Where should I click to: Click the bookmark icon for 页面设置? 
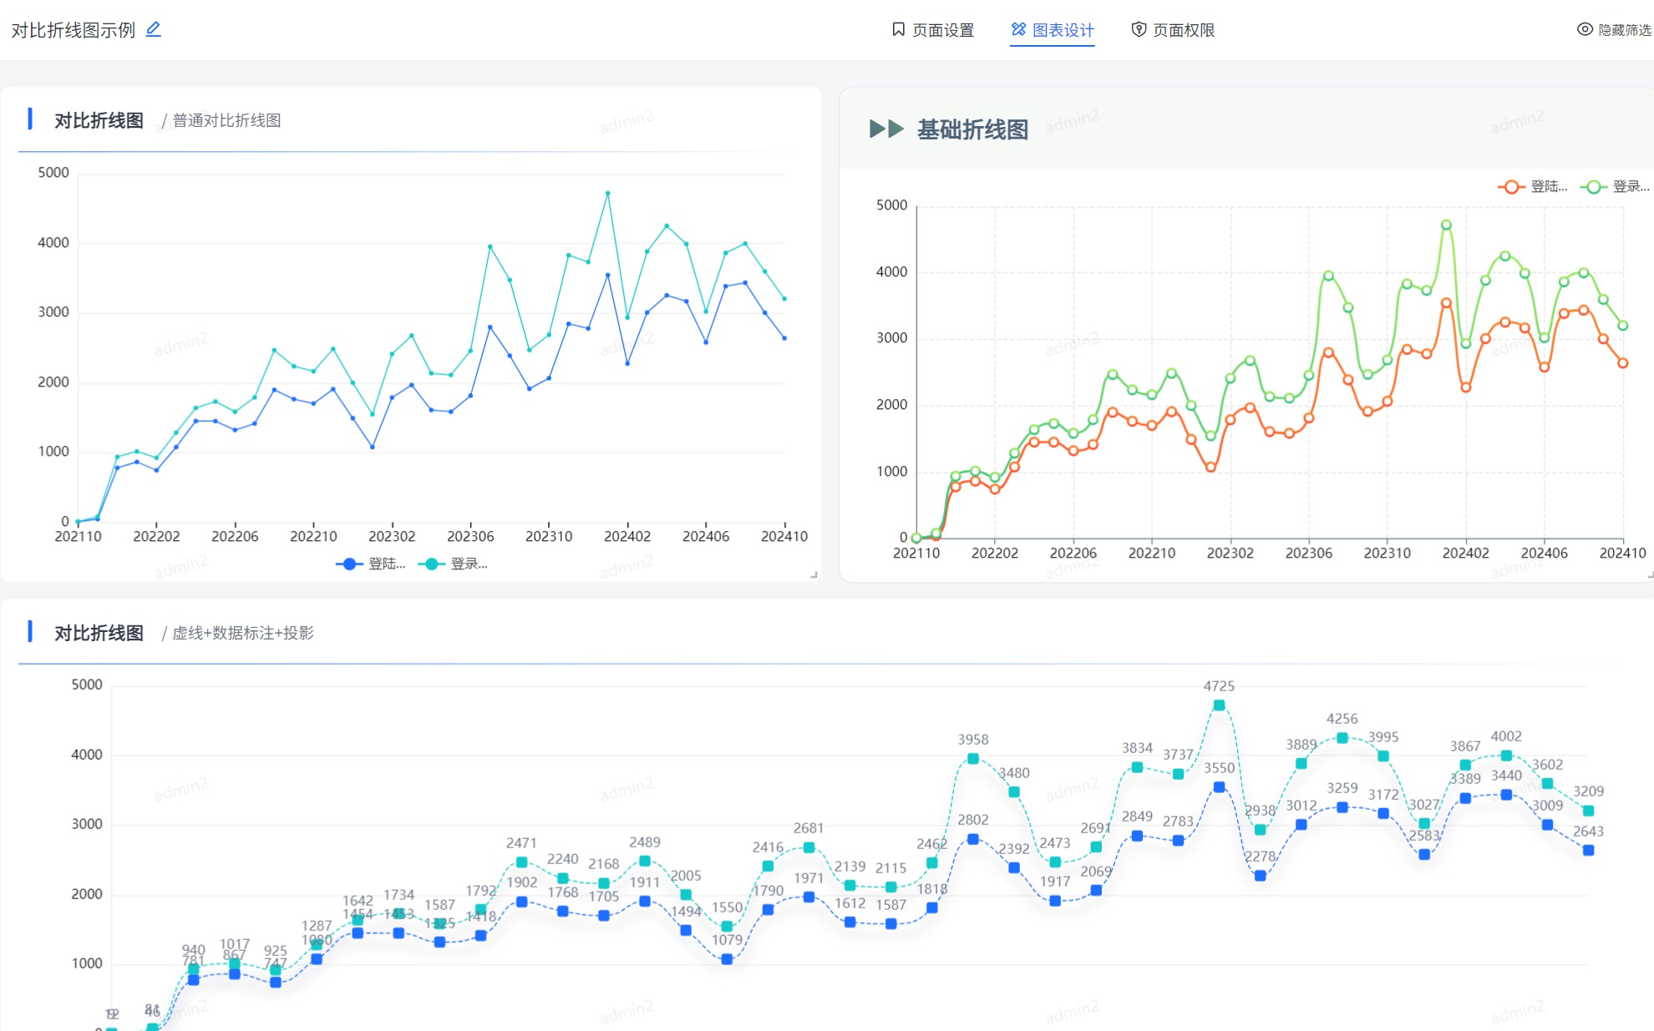point(898,29)
